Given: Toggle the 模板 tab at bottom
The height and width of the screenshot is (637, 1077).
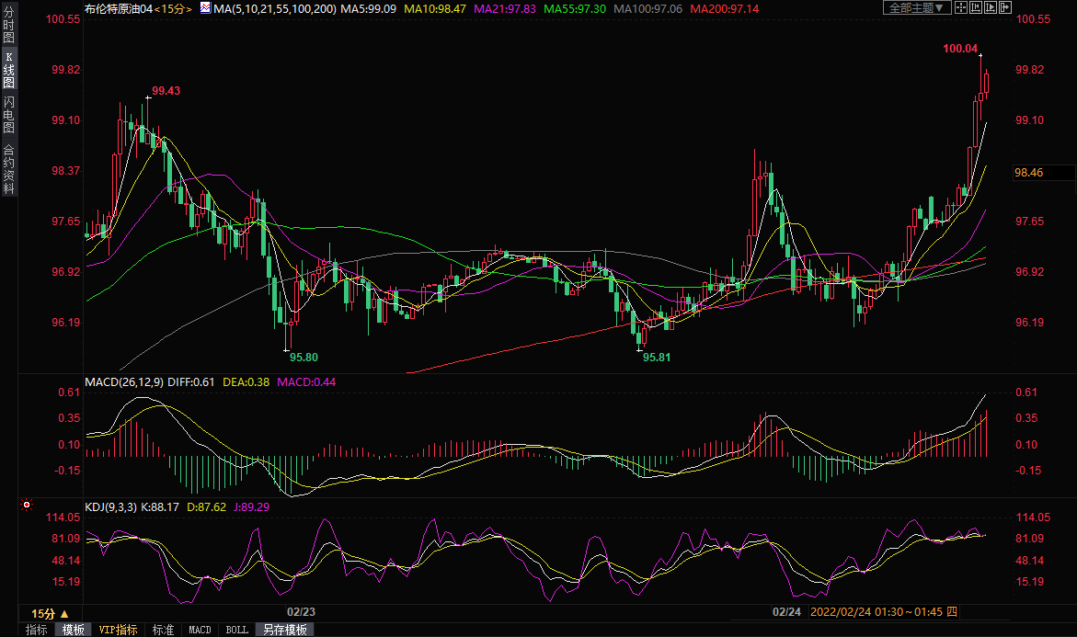Looking at the screenshot, I should click(x=73, y=630).
